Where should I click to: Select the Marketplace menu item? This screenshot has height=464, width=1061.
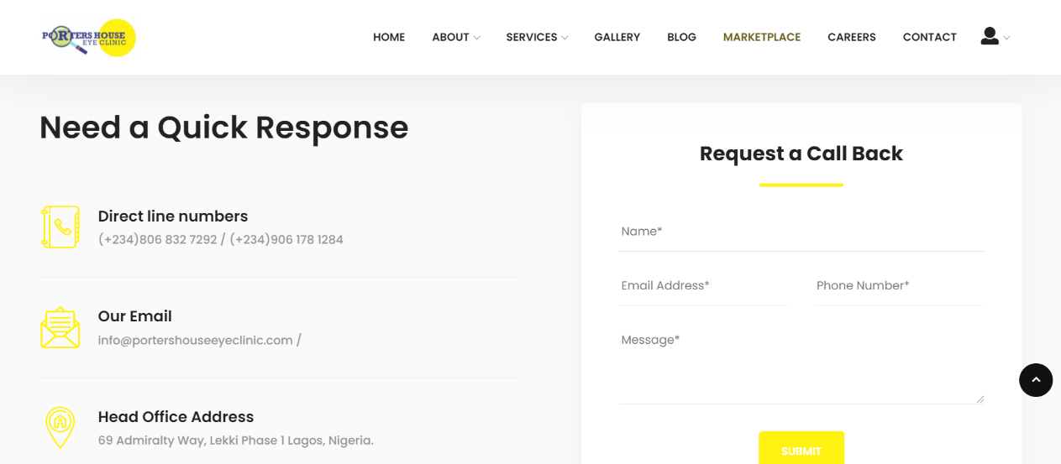(x=762, y=37)
